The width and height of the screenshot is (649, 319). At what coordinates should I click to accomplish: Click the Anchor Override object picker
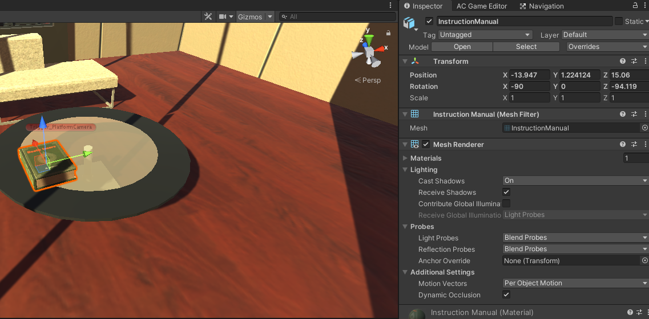point(644,260)
